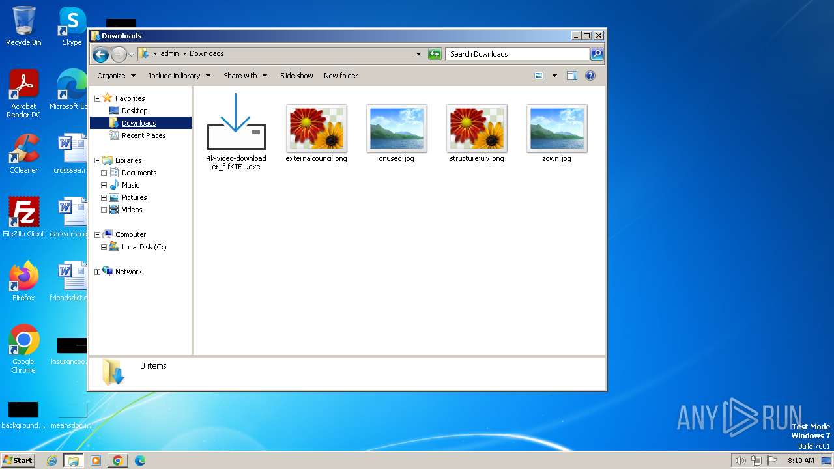Collapse the Computer group
Screen dimensions: 834x469
[98, 234]
